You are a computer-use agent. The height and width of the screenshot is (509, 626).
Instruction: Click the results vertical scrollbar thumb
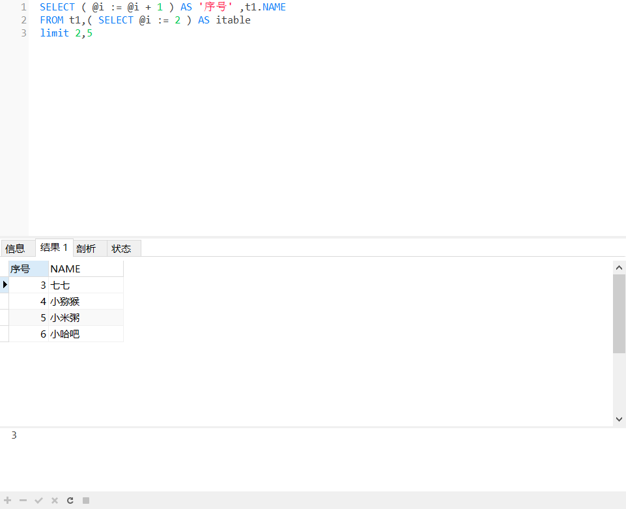619,313
